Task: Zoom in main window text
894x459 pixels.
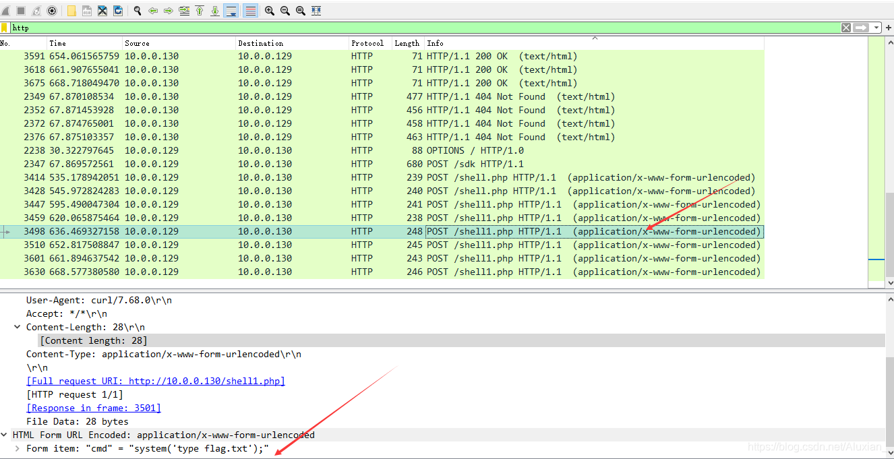Action: (270, 11)
